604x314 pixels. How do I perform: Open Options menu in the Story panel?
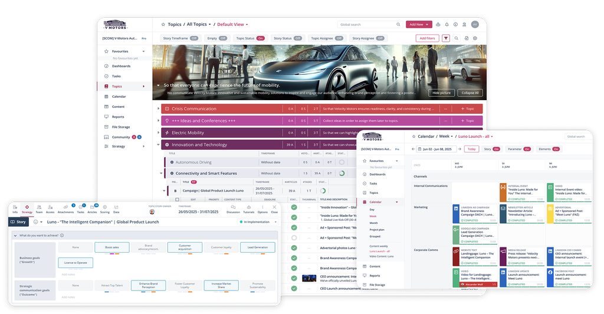pyautogui.click(x=262, y=209)
